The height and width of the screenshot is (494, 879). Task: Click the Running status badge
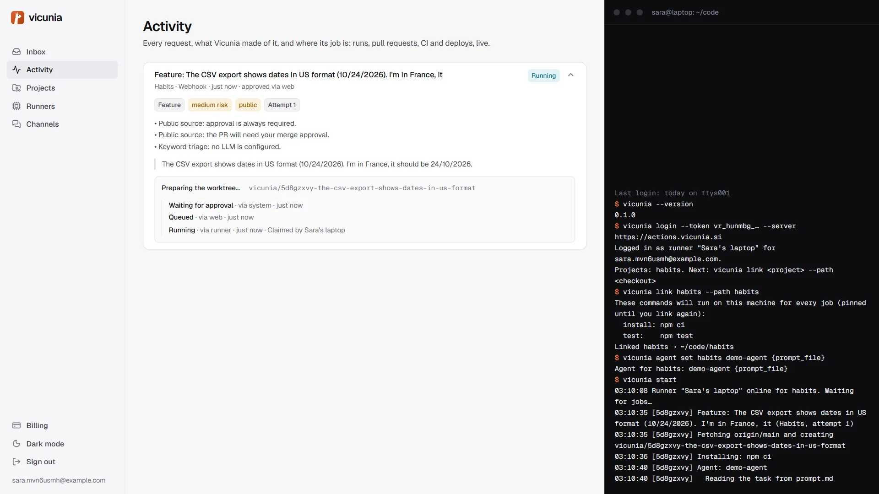543,75
